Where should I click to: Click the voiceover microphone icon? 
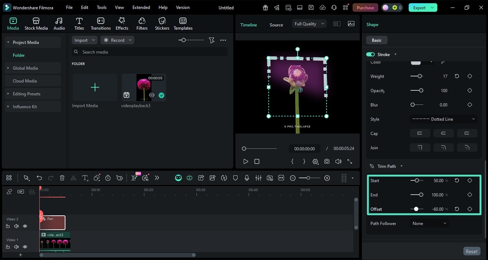247,178
